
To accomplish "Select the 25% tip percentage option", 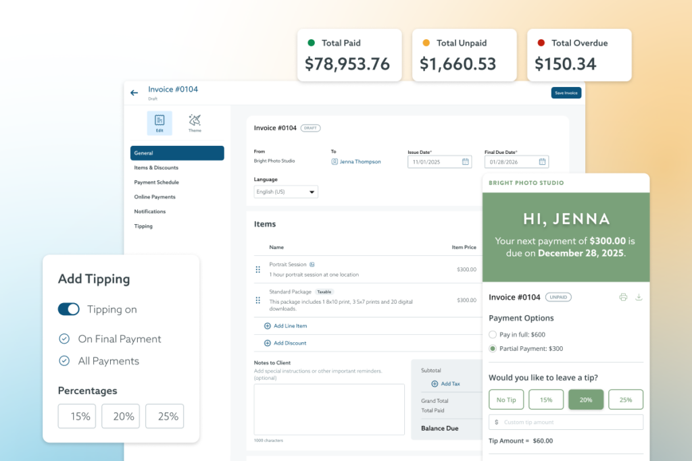I will click(x=626, y=400).
